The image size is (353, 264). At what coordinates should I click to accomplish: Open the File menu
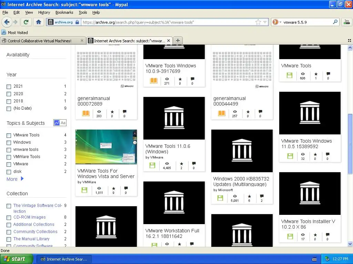[5, 12]
